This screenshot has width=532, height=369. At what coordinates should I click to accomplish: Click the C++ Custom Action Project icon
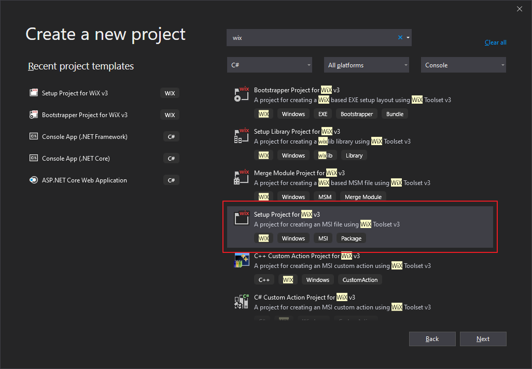click(x=241, y=260)
